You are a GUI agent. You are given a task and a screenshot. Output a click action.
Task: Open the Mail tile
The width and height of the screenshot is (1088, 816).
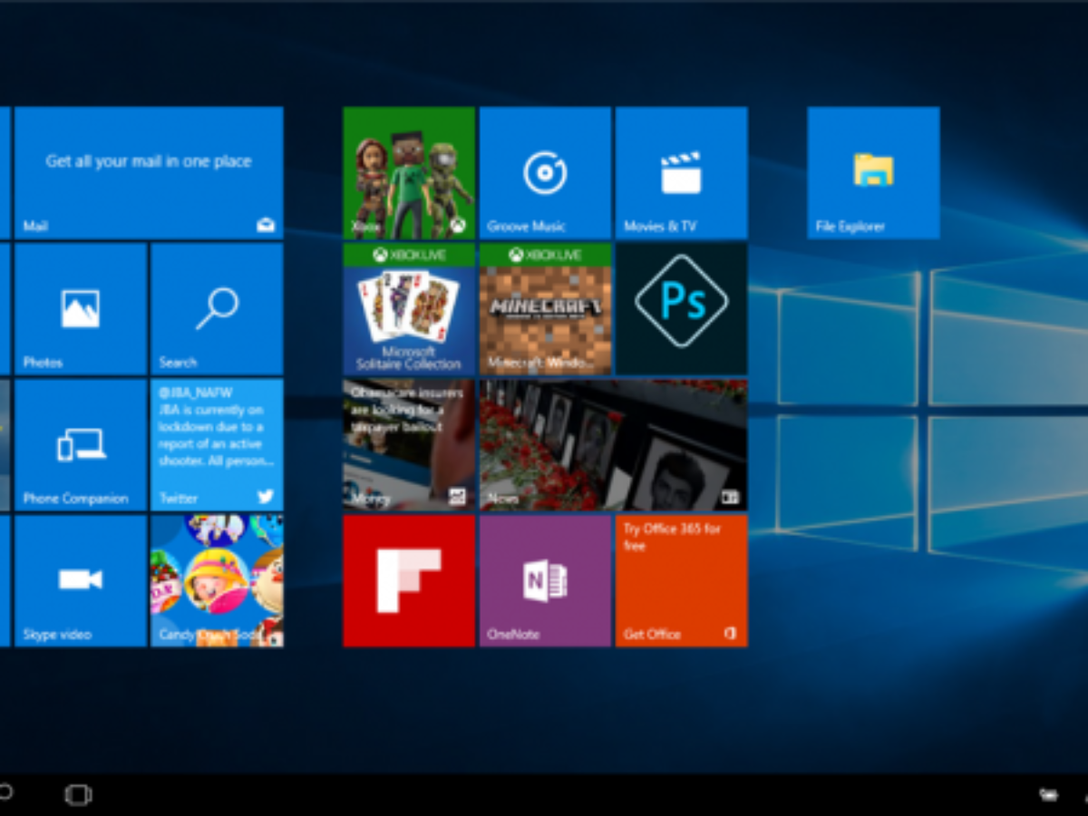[x=149, y=172]
